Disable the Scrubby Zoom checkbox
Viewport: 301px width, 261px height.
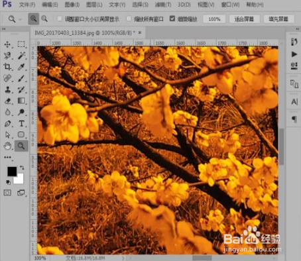pyautogui.click(x=172, y=19)
